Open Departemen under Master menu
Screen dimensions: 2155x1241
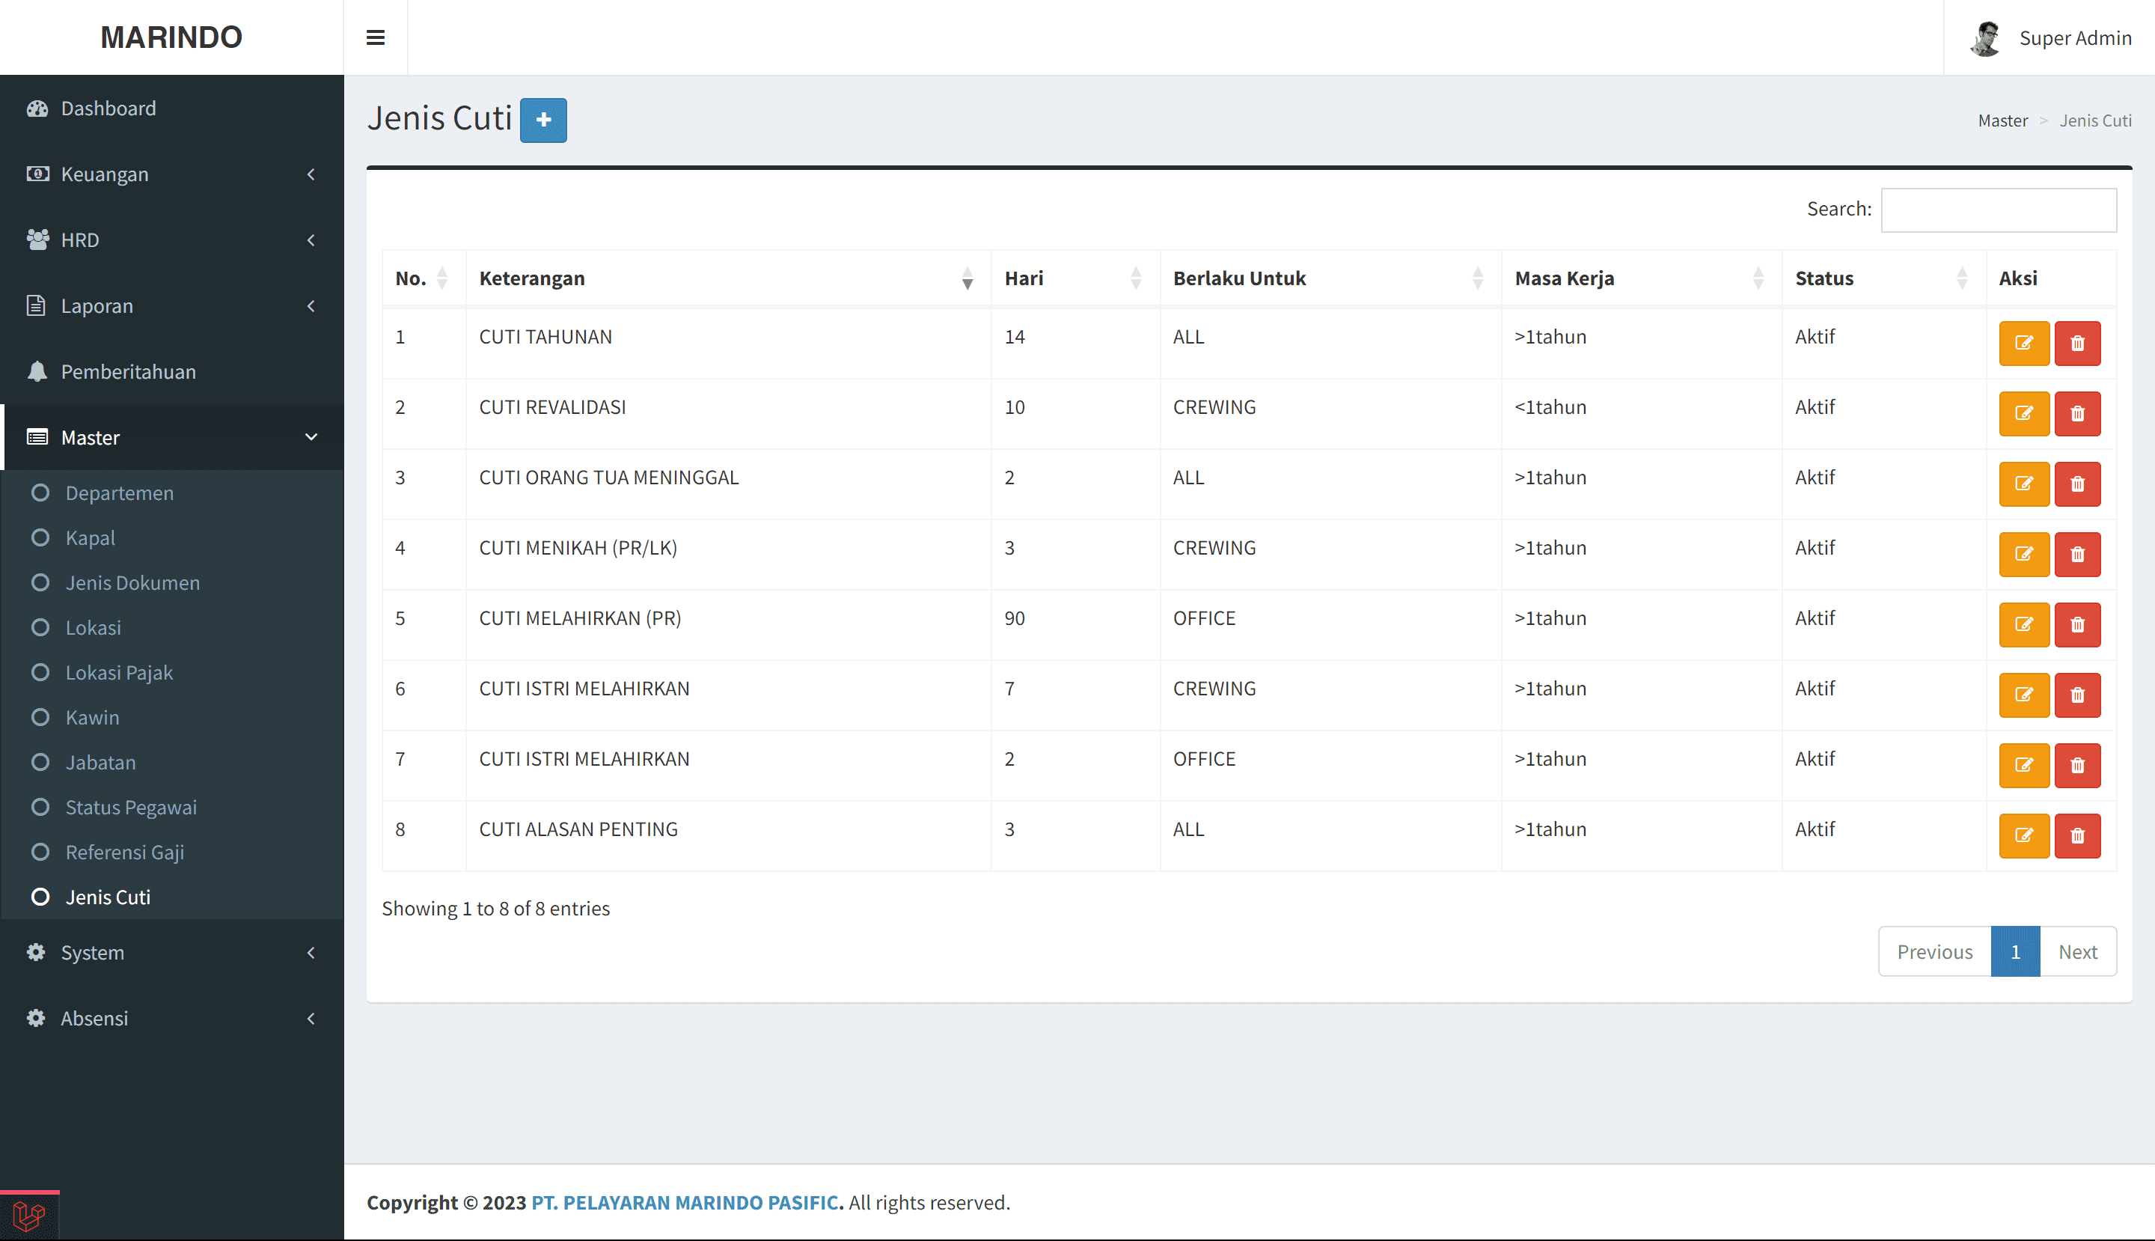coord(119,493)
